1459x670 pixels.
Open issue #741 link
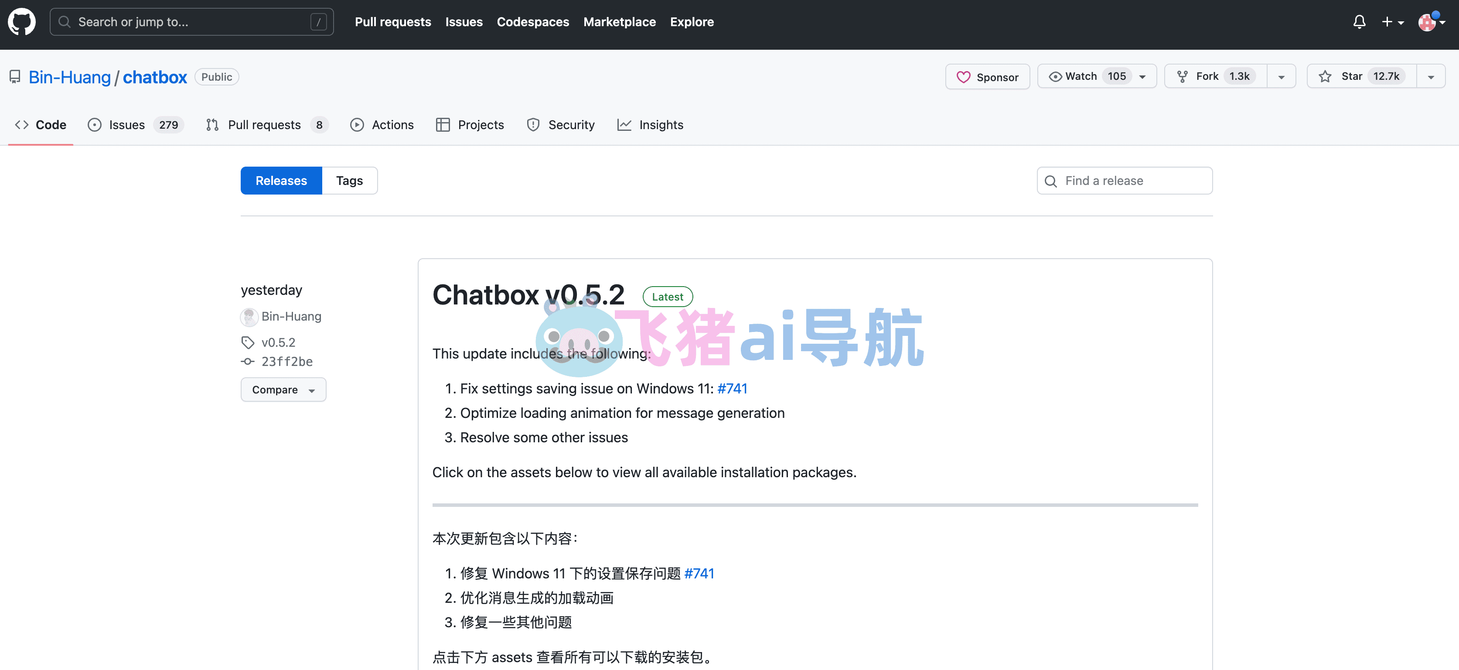732,389
